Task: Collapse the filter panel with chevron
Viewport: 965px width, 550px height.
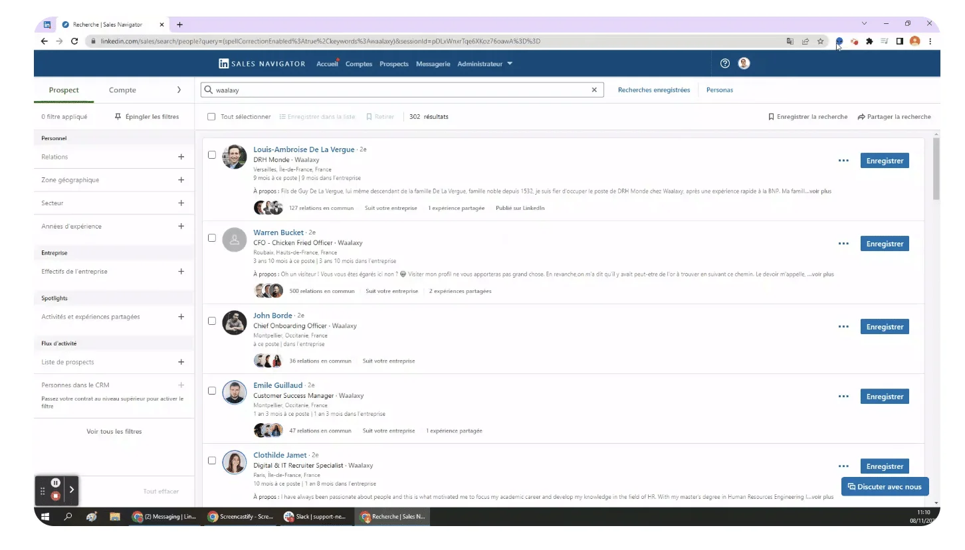Action: click(x=179, y=90)
